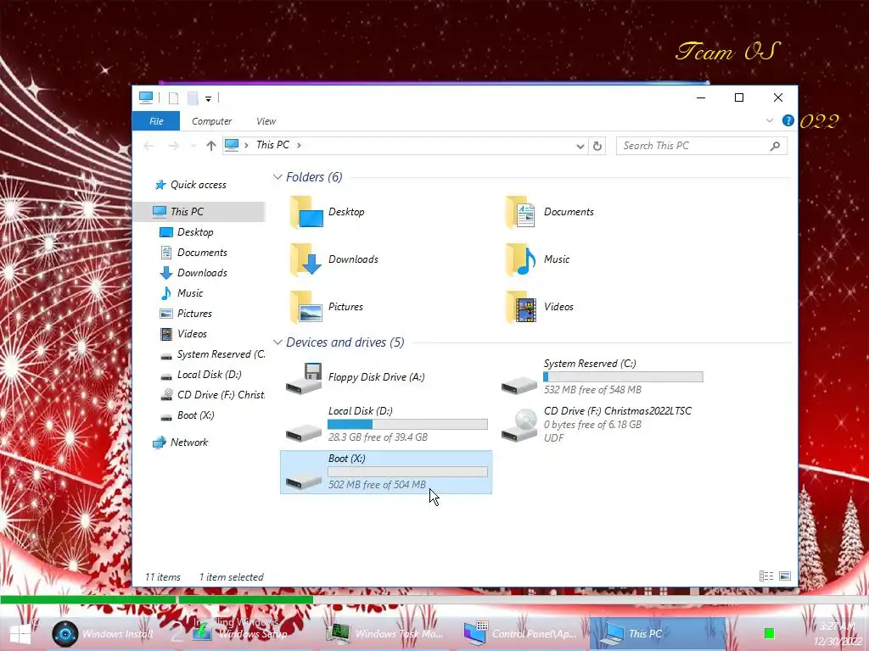Viewport: 869px width, 651px height.
Task: Click the Help question mark icon
Action: [788, 120]
